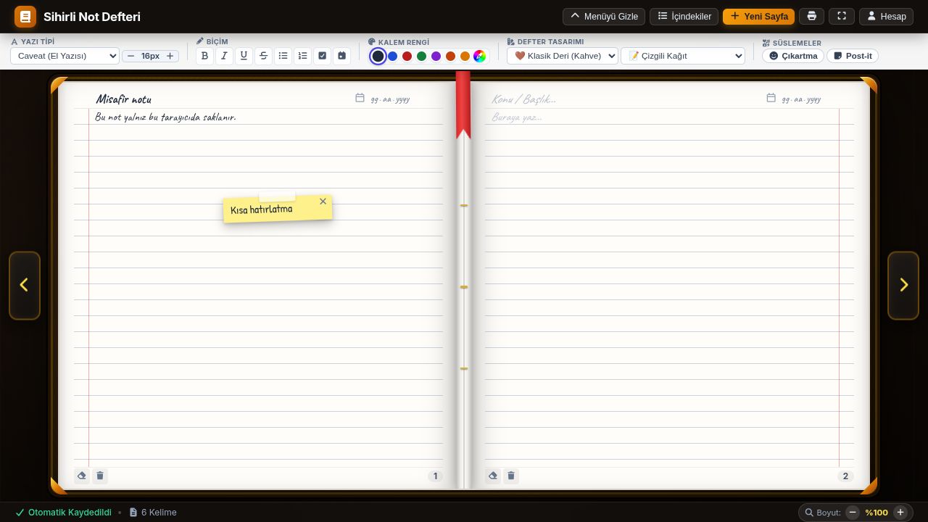This screenshot has height=522, width=928.
Task: Zoom out using Boyut minus button
Action: click(x=853, y=513)
